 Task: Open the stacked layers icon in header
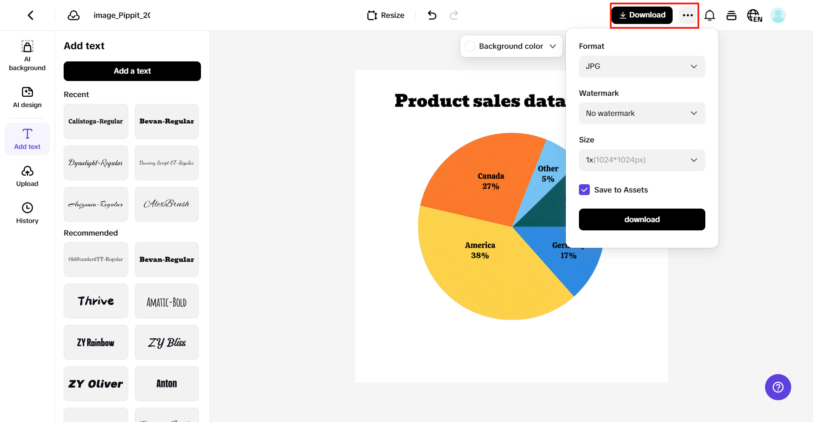[731, 16]
